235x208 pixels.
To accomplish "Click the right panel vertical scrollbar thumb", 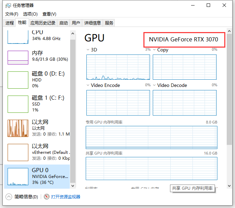I will [229, 89].
